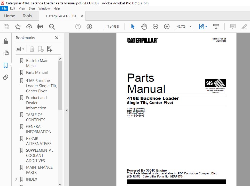Select the INDEX bookmark label

[x=32, y=179]
